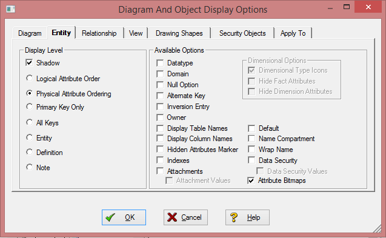Open the Drawing Shapes tab
Screen dimensions: 386x238
click(179, 33)
